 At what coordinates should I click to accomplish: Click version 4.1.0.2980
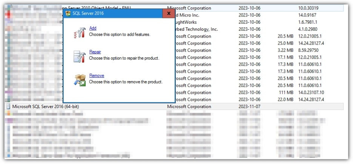pos(308,29)
